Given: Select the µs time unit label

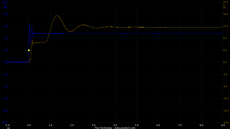Looking at the screenshot, I should [x=9, y=128].
